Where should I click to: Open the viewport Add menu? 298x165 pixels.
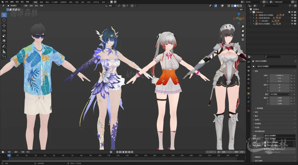[x=36, y=6]
